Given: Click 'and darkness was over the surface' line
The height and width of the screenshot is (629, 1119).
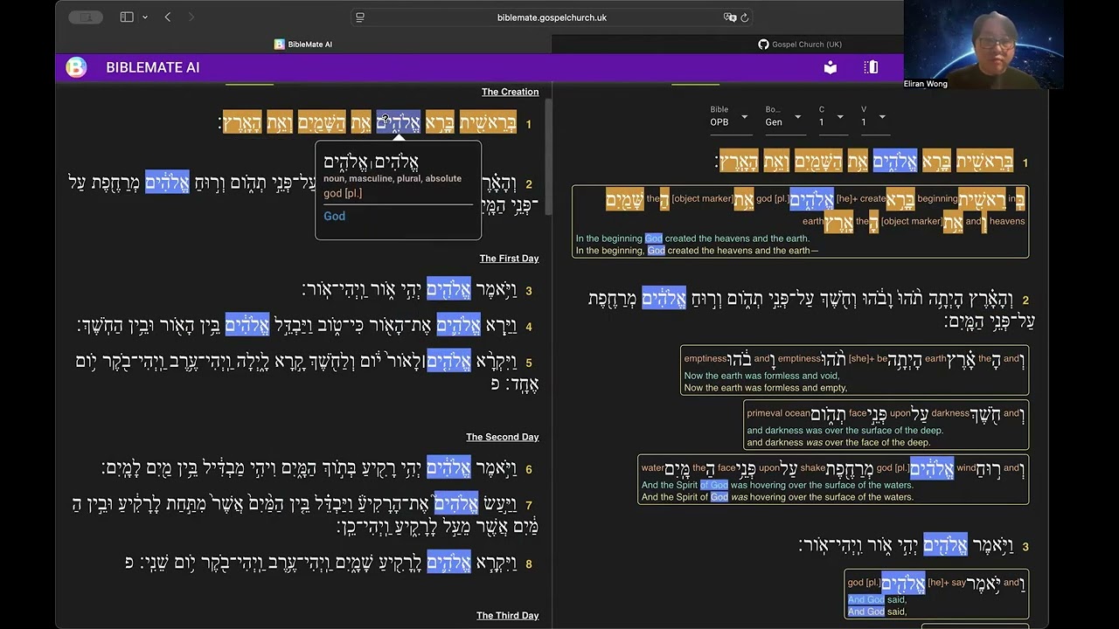Looking at the screenshot, I should tap(844, 430).
